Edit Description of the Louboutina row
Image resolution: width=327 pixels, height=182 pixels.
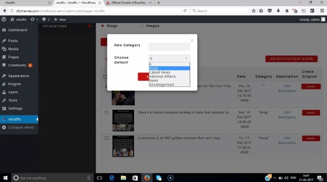[x=287, y=140]
